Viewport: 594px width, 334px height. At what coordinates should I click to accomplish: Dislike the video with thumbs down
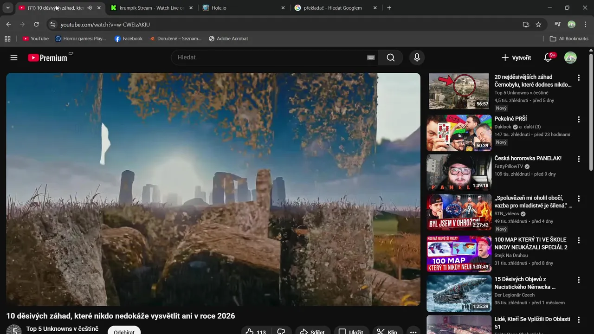point(281,332)
